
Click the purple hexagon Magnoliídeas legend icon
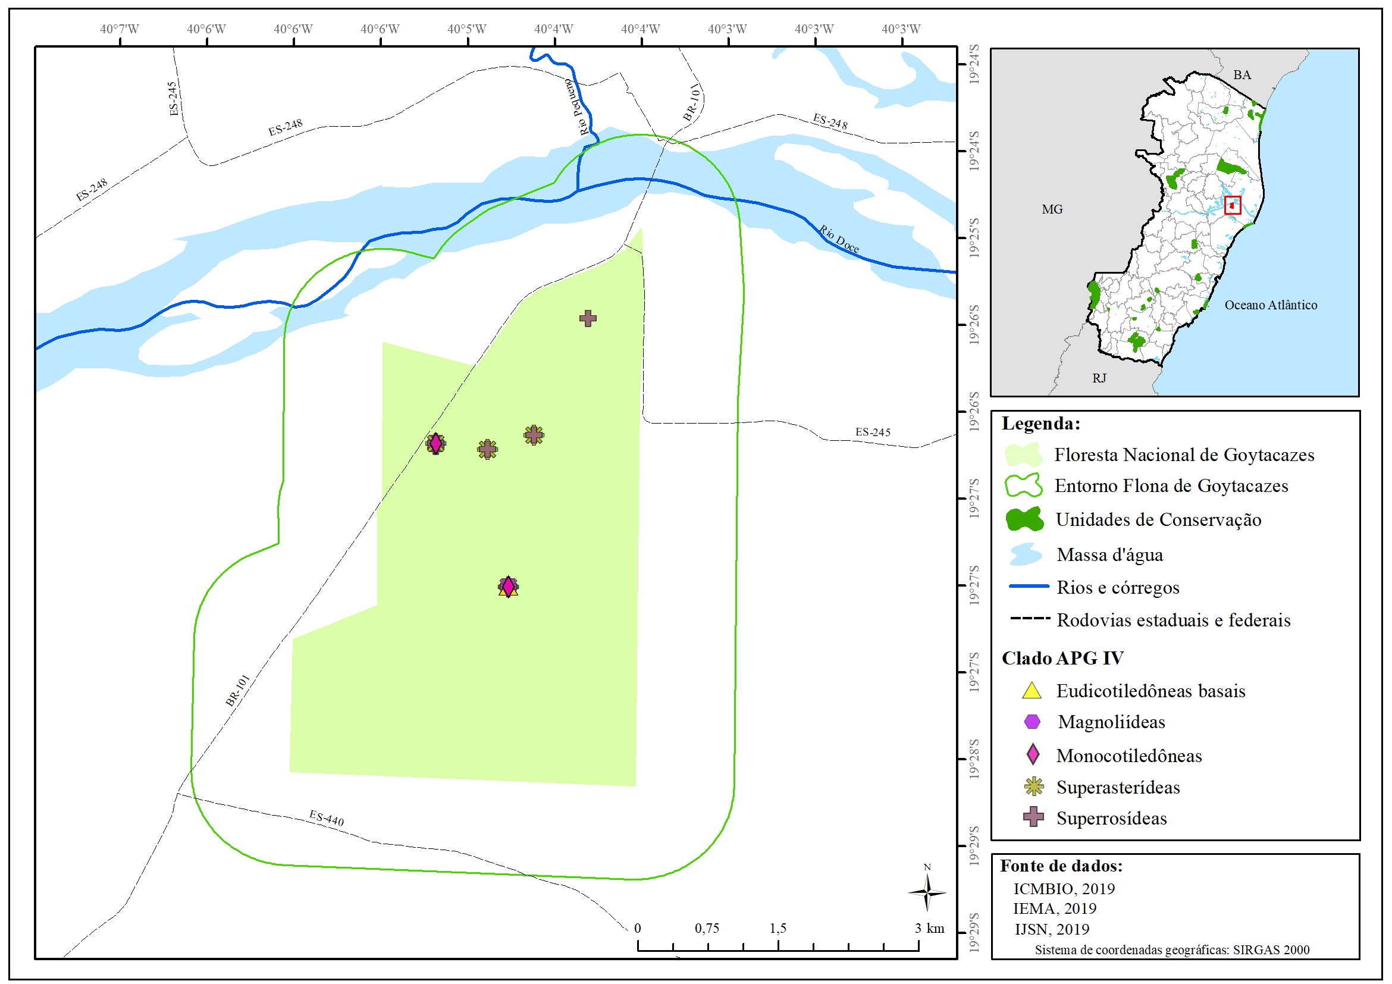pyautogui.click(x=1032, y=722)
